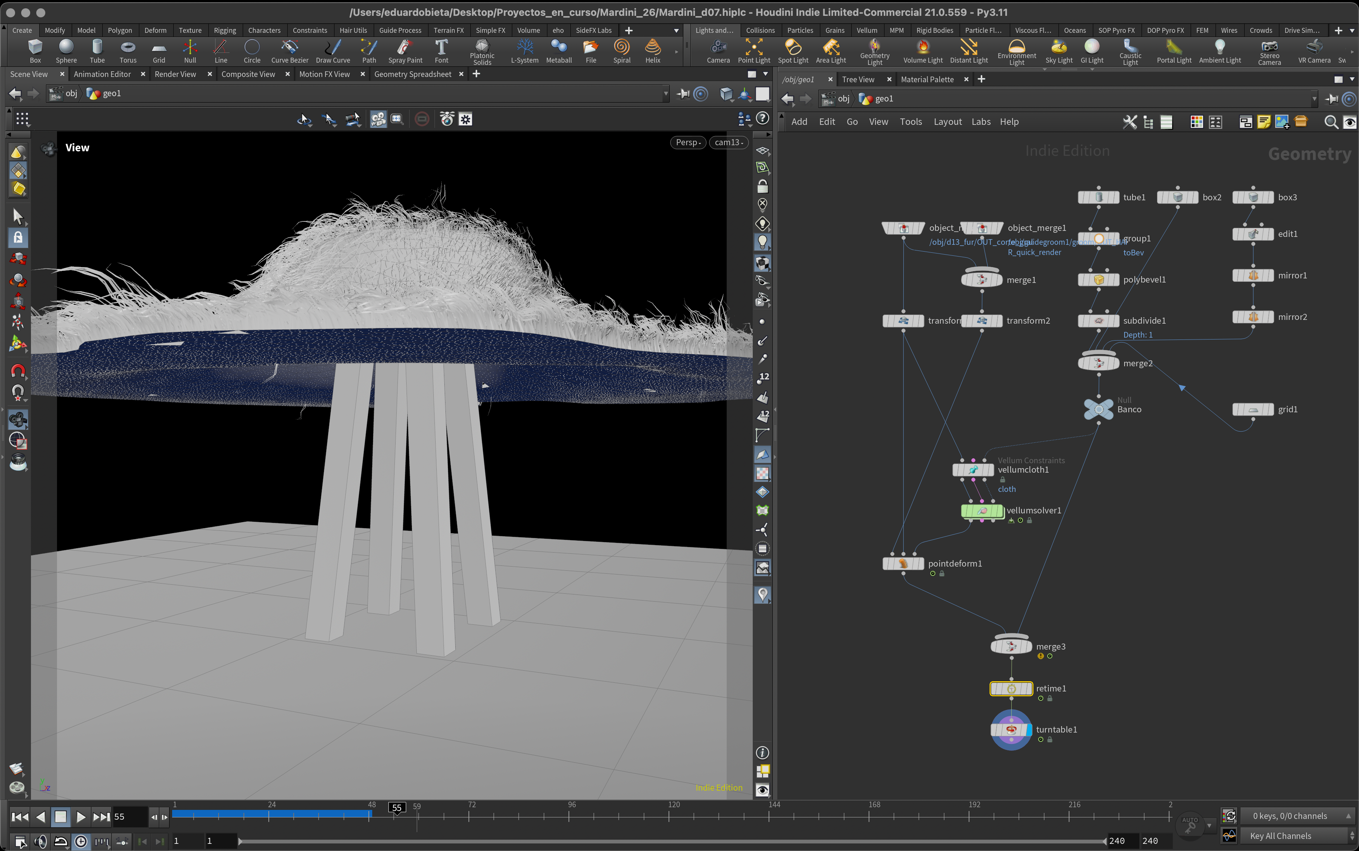Viewport: 1359px width, 851px height.
Task: Switch to the Geometry Spreadsheet tab
Action: [x=412, y=74]
